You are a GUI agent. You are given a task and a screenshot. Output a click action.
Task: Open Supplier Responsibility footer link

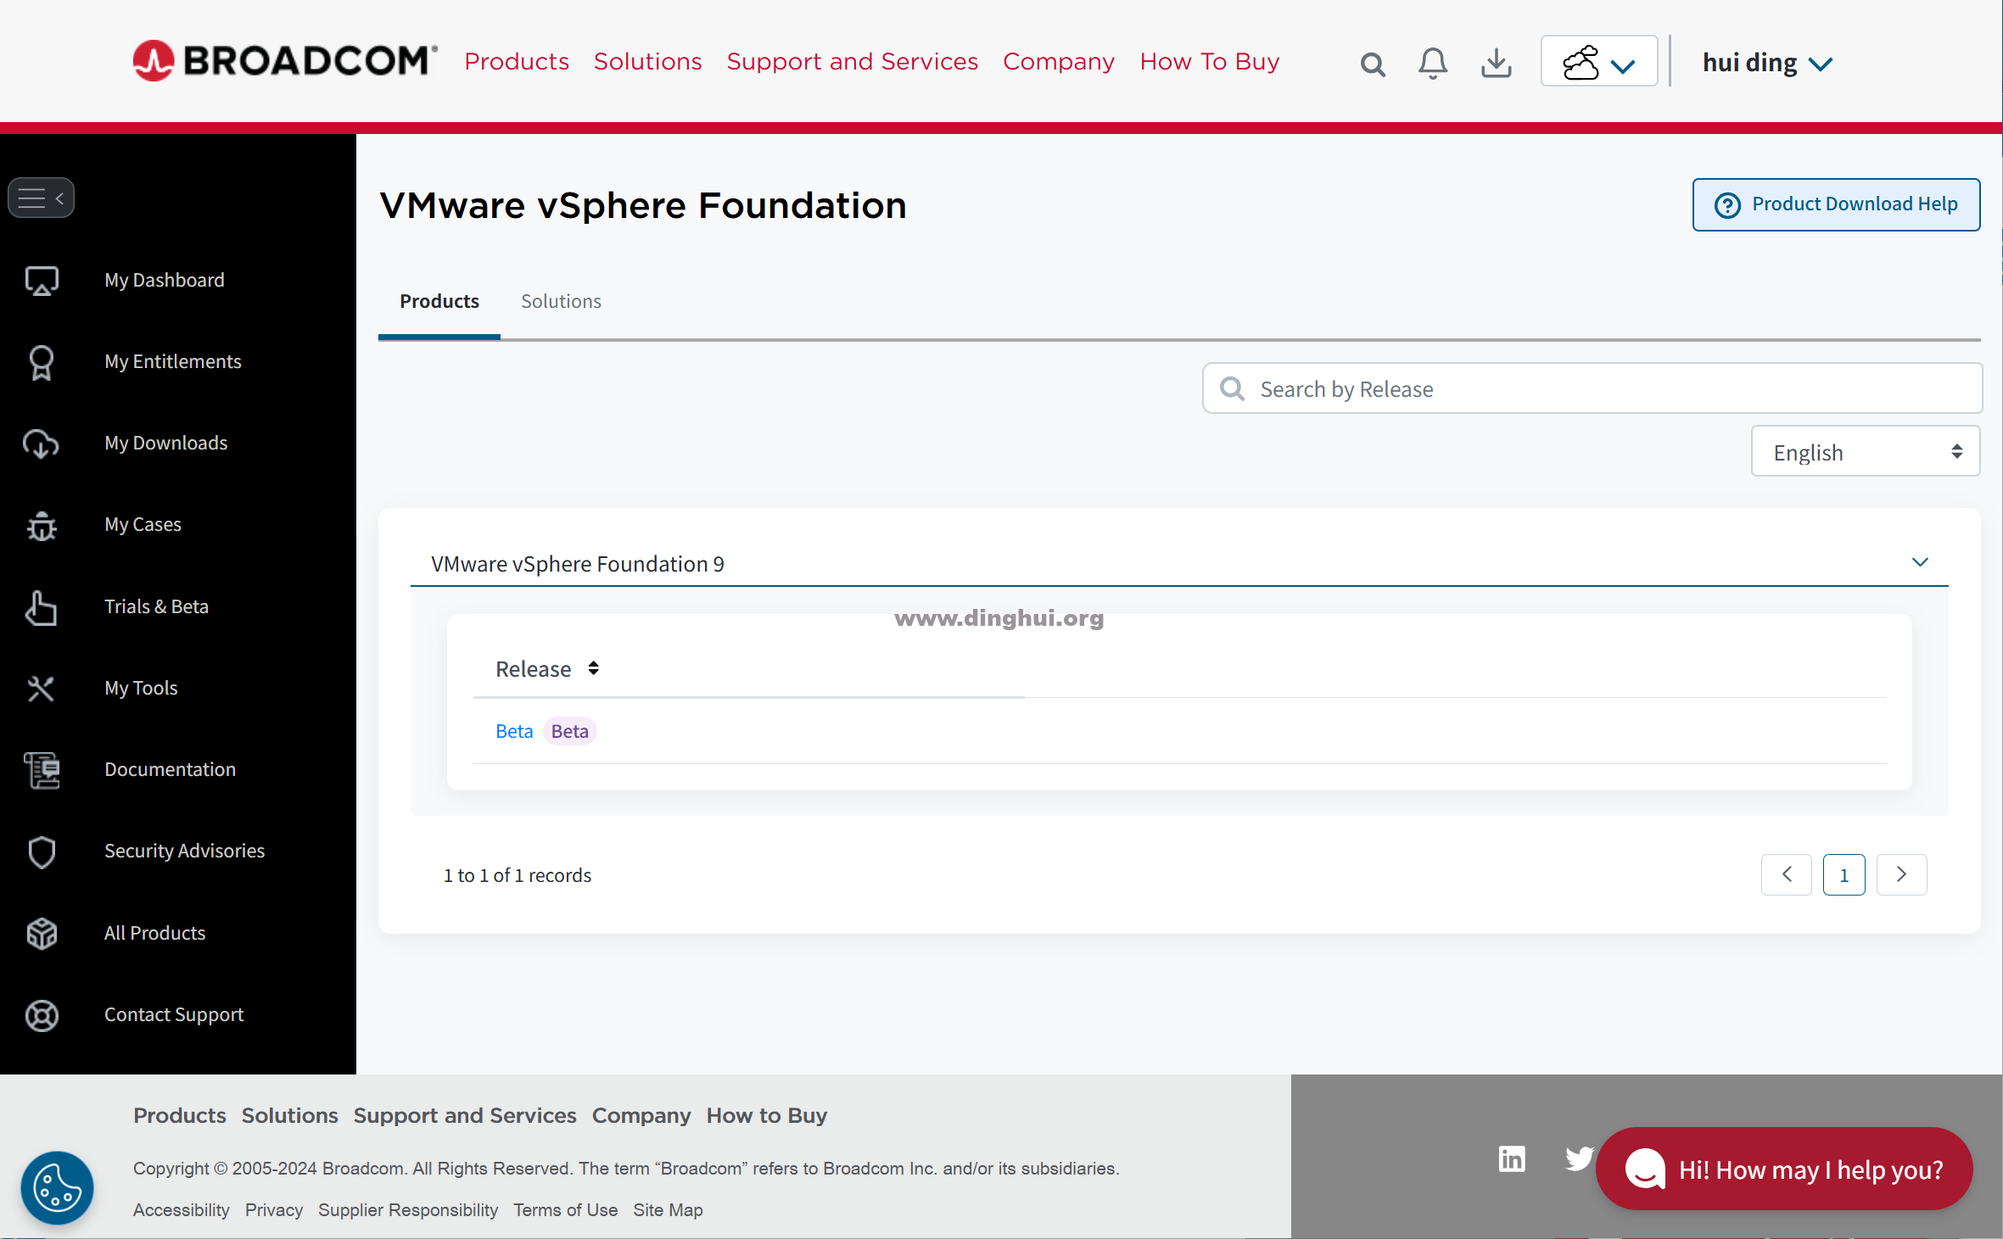coord(408,1210)
